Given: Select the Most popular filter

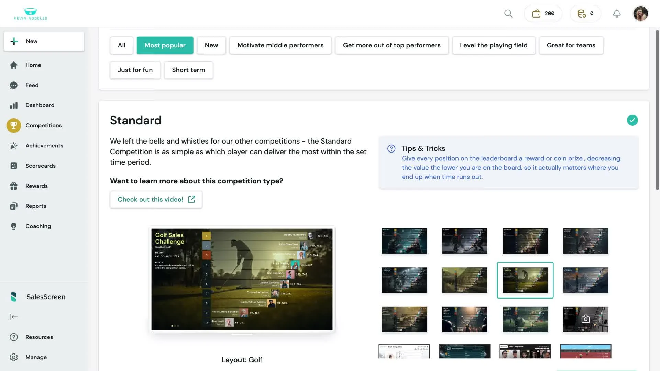Looking at the screenshot, I should point(165,45).
